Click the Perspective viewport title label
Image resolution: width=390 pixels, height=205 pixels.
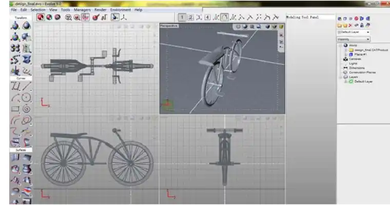[x=169, y=26]
